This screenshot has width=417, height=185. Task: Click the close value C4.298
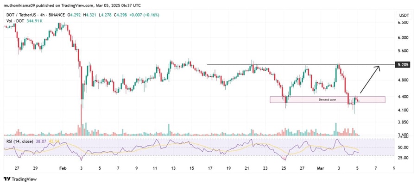point(120,15)
